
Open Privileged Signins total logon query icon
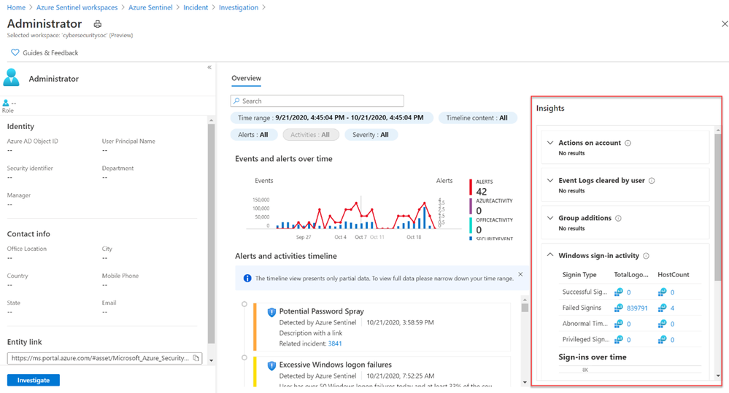pyautogui.click(x=618, y=340)
